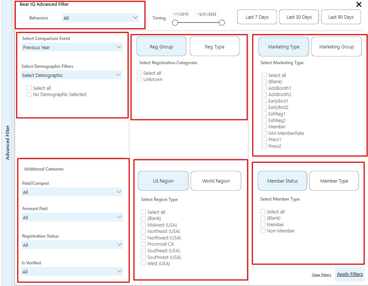The image size is (368, 286).
Task: Select the Midwest (USA) region
Action: 143,225
